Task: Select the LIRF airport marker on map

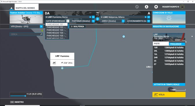Action: [x=62, y=68]
